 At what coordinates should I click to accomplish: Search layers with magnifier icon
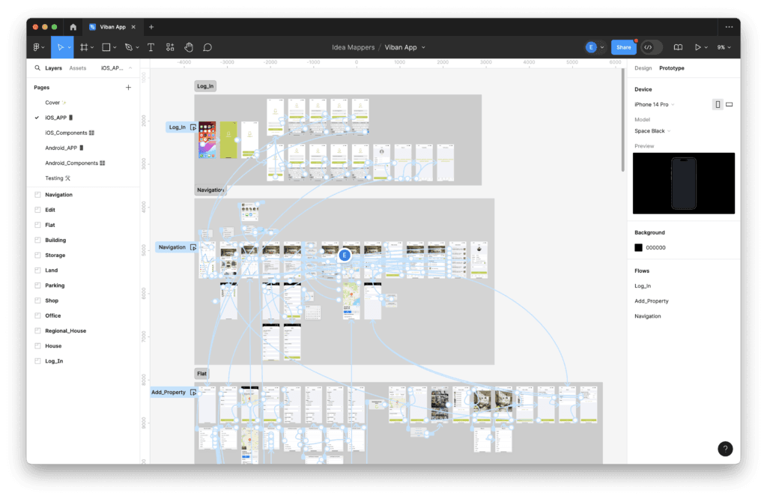[x=37, y=68]
